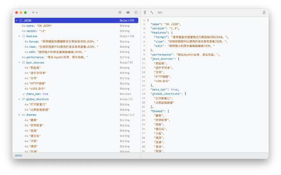281x175 pixels.
Task: Click the Aa string icon beside performance
Action: (x=23, y=57)
